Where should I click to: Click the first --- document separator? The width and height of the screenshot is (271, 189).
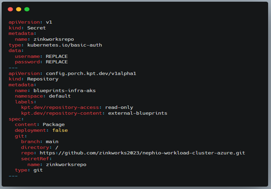[x=13, y=68]
